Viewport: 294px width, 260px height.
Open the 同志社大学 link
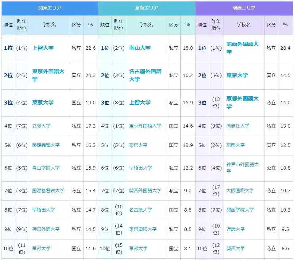tap(238, 126)
